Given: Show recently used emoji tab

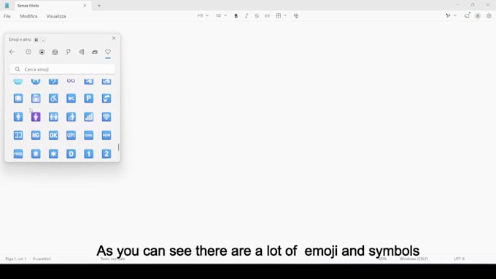Looking at the screenshot, I should 28,52.
